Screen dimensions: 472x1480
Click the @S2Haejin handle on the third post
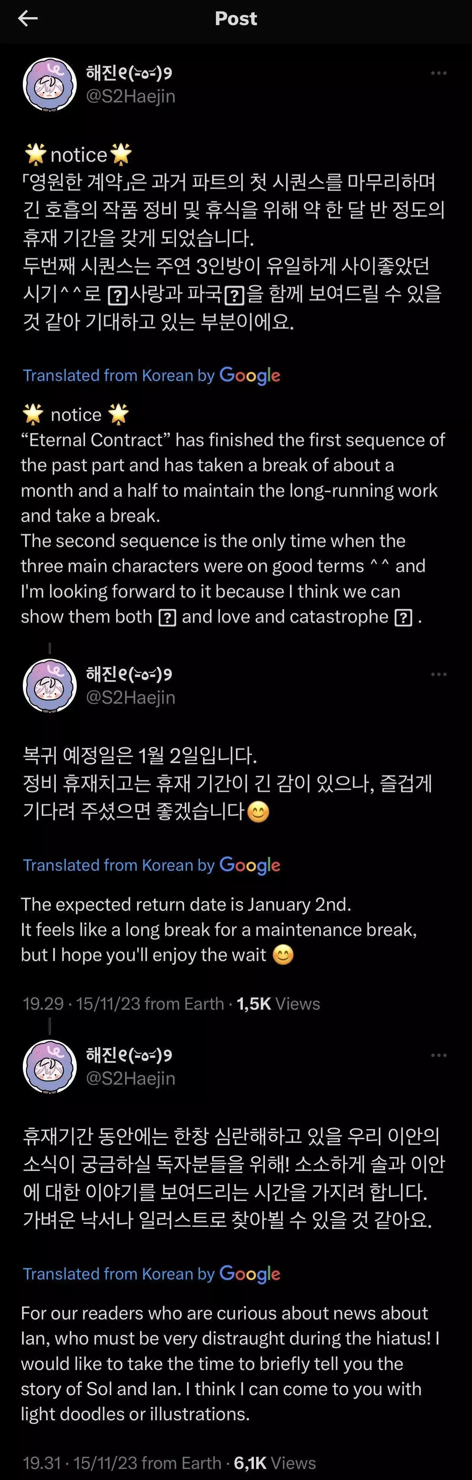130,1078
